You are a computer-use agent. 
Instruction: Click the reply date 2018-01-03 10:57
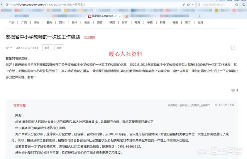coord(224,105)
